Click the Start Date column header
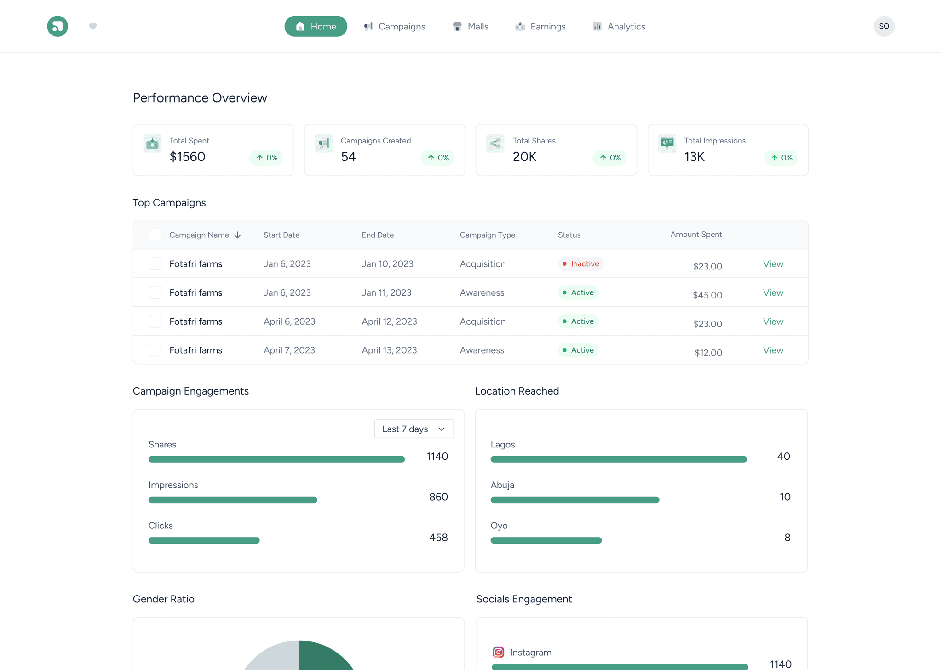Viewport: 942px width, 670px height. (281, 235)
